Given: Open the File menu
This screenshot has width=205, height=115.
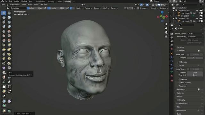Looking at the screenshot, I should [6, 1].
